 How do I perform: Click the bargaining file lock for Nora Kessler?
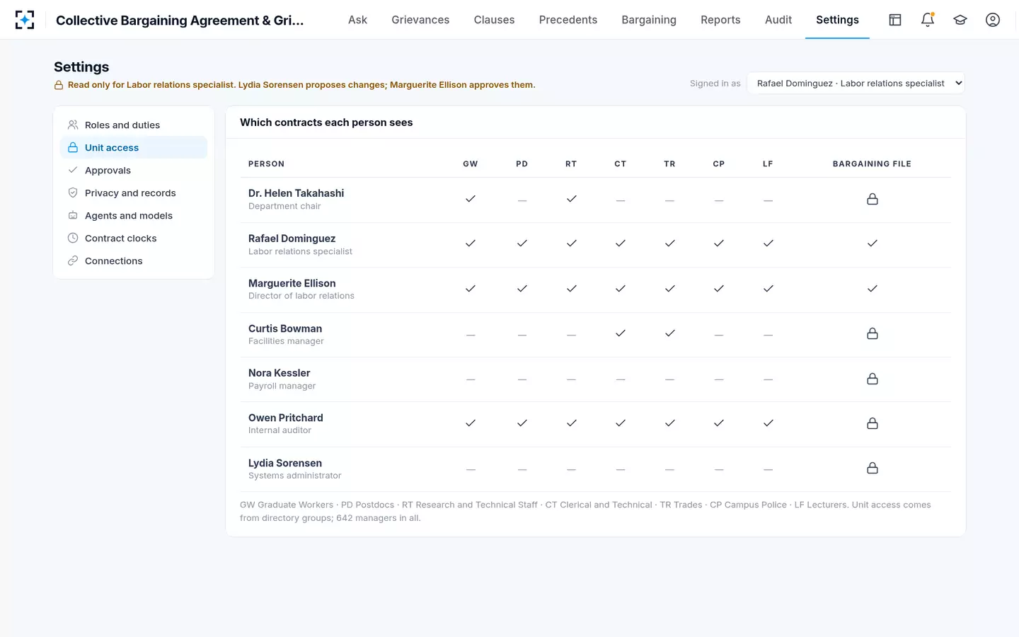(x=873, y=379)
